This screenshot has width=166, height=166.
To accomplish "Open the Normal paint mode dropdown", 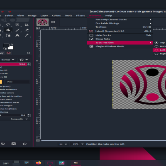I will pyautogui.click(x=8, y=60).
